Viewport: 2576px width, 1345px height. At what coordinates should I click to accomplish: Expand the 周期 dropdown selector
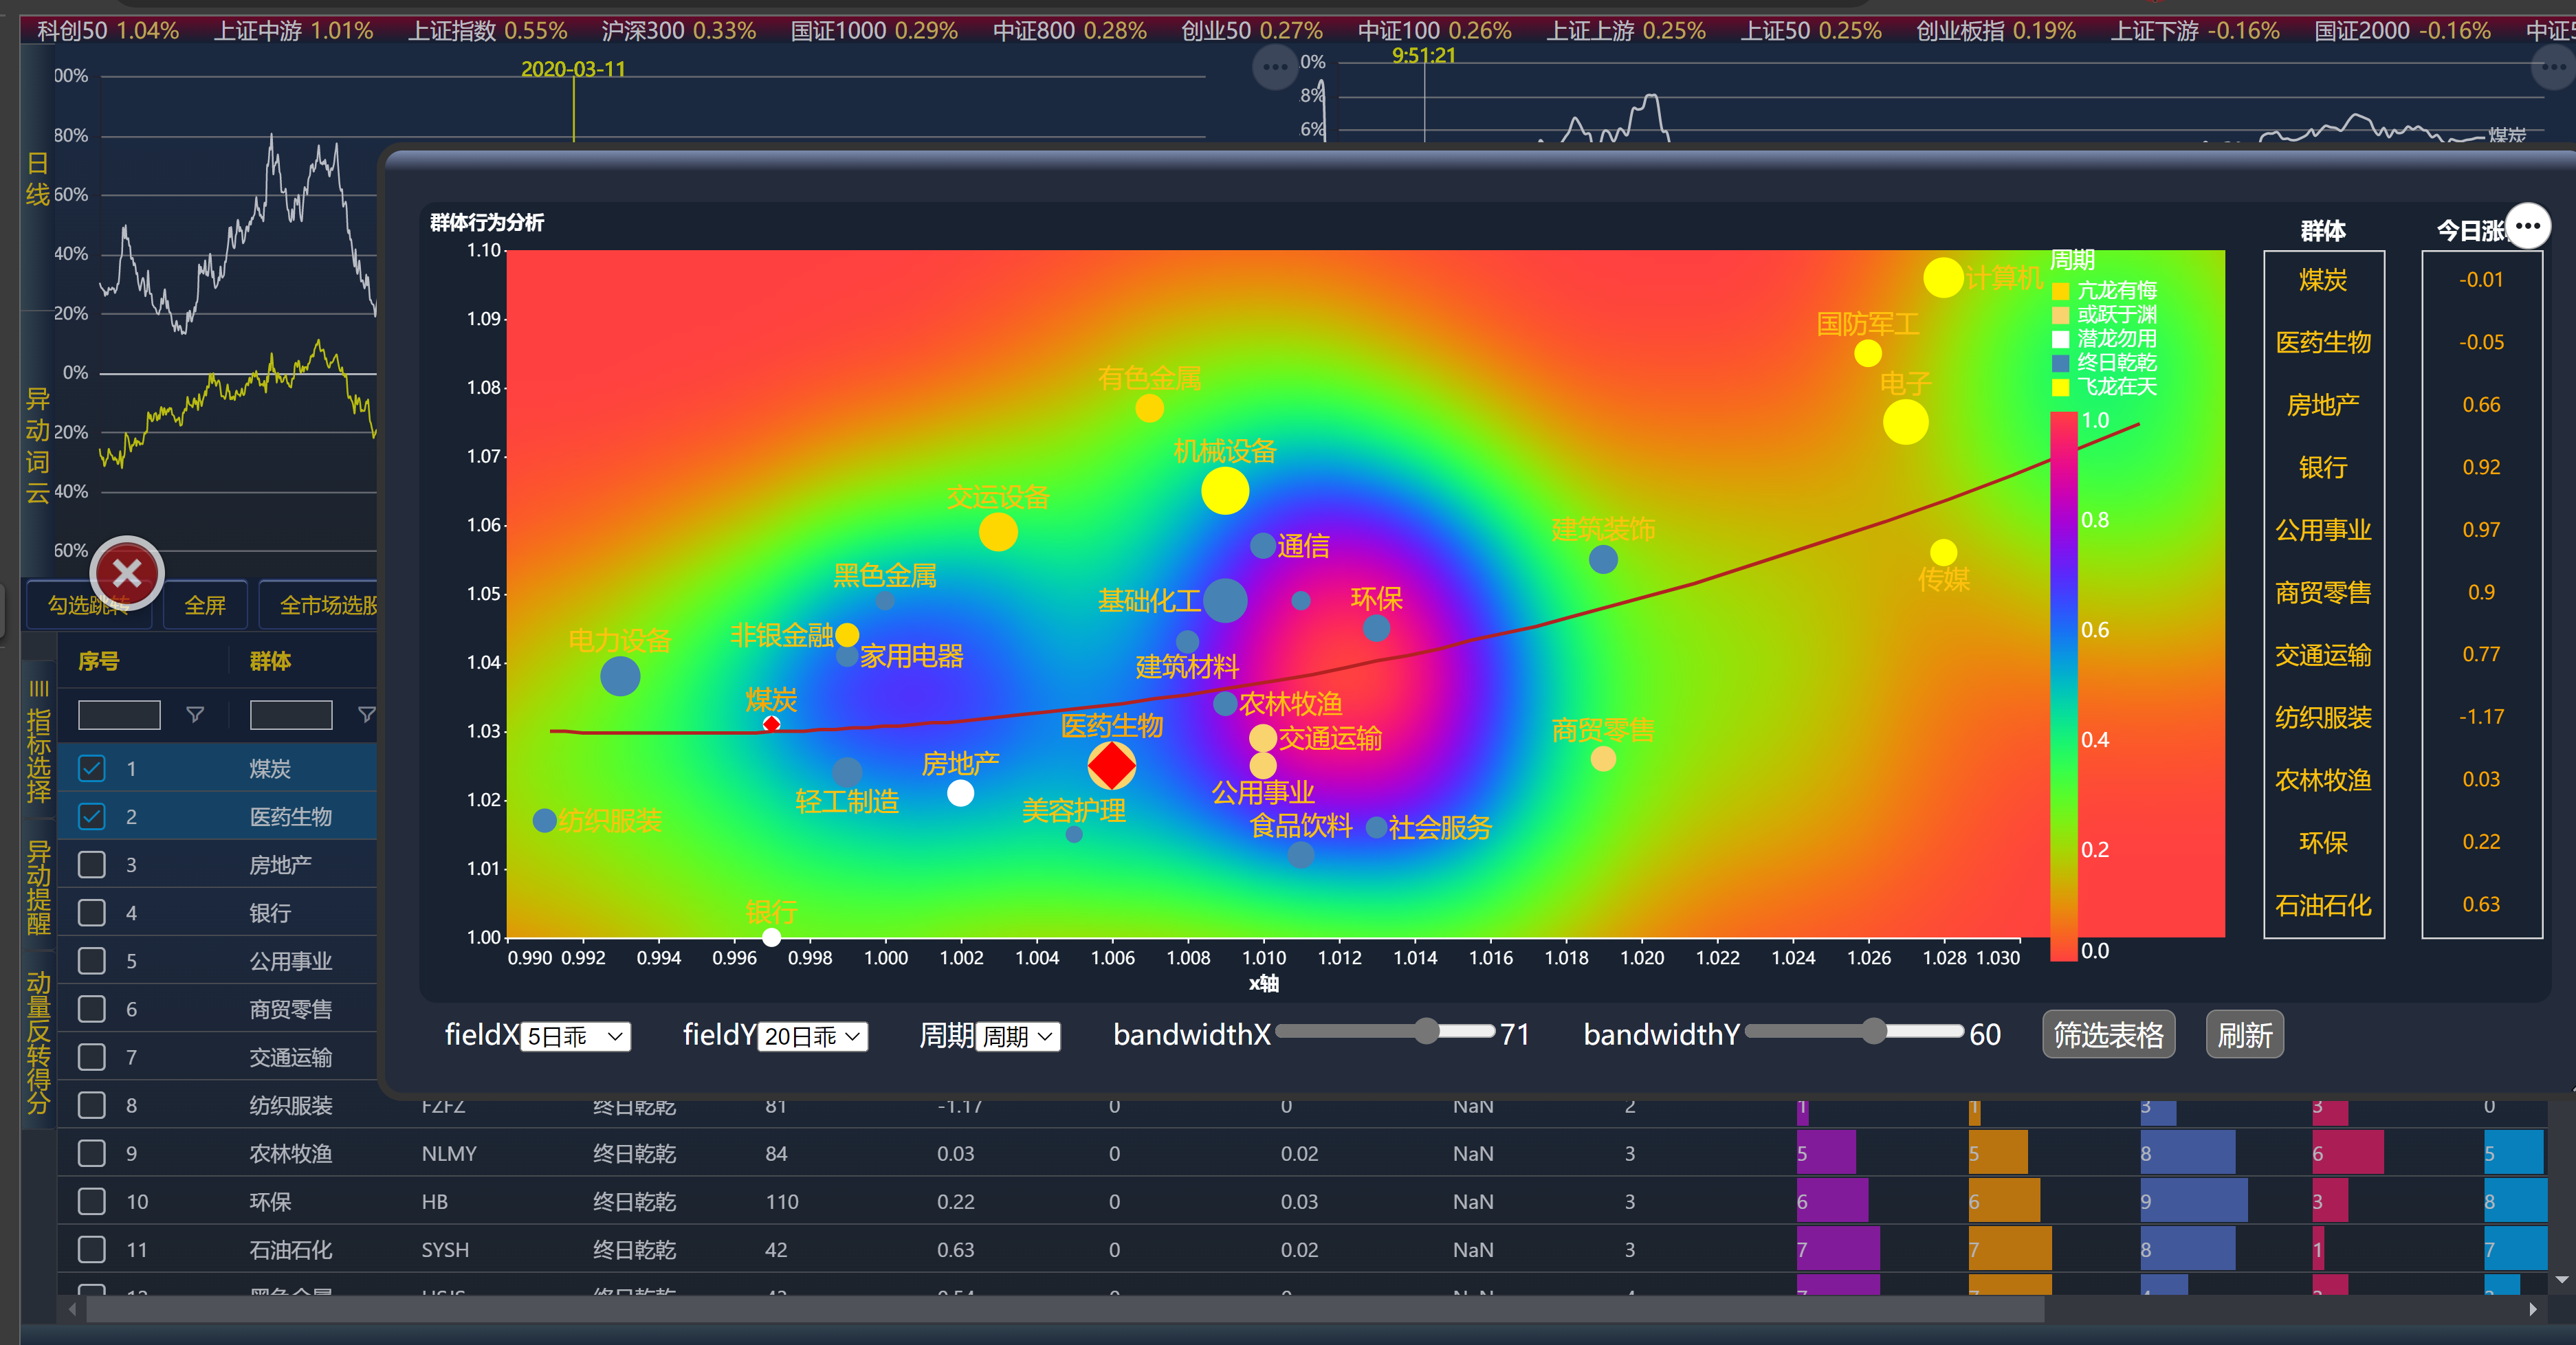click(1017, 1036)
